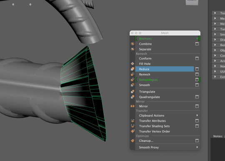225x161 pixels.
Task: Choose Combine from Mesh menu
Action: pos(145,44)
